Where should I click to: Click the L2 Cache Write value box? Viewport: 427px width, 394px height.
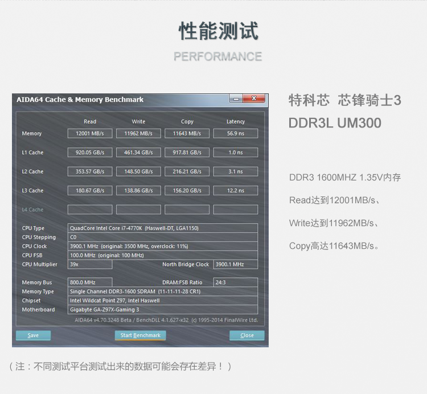pyautogui.click(x=138, y=171)
